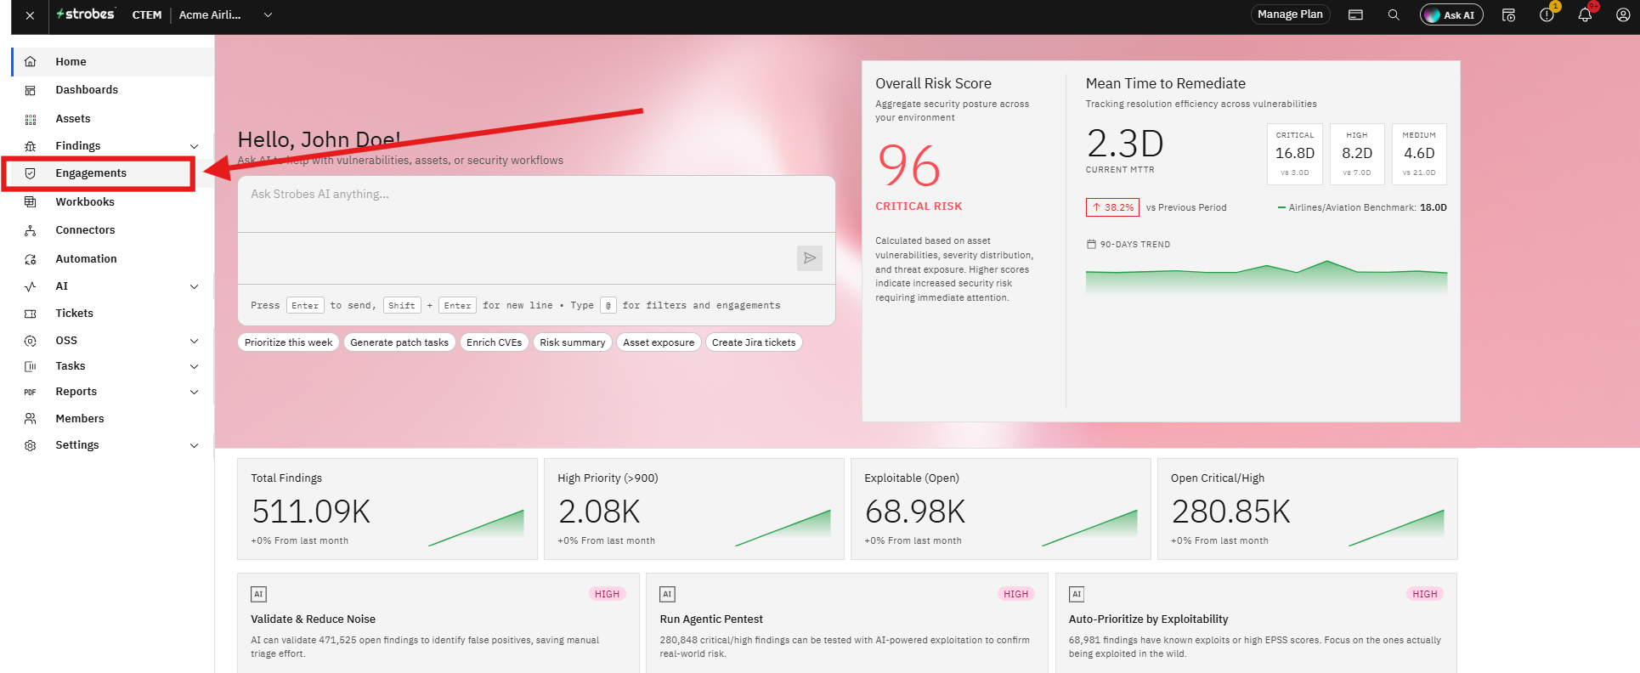Click the Manage Plan button
Screen dimensions: 1640x673
click(1290, 14)
